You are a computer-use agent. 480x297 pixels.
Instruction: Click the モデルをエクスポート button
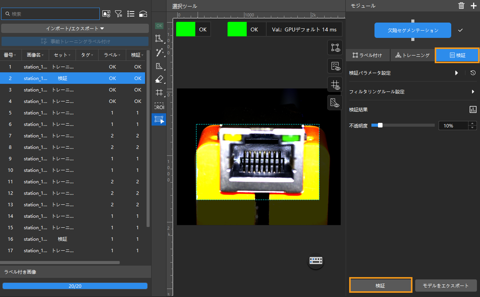tap(446, 286)
